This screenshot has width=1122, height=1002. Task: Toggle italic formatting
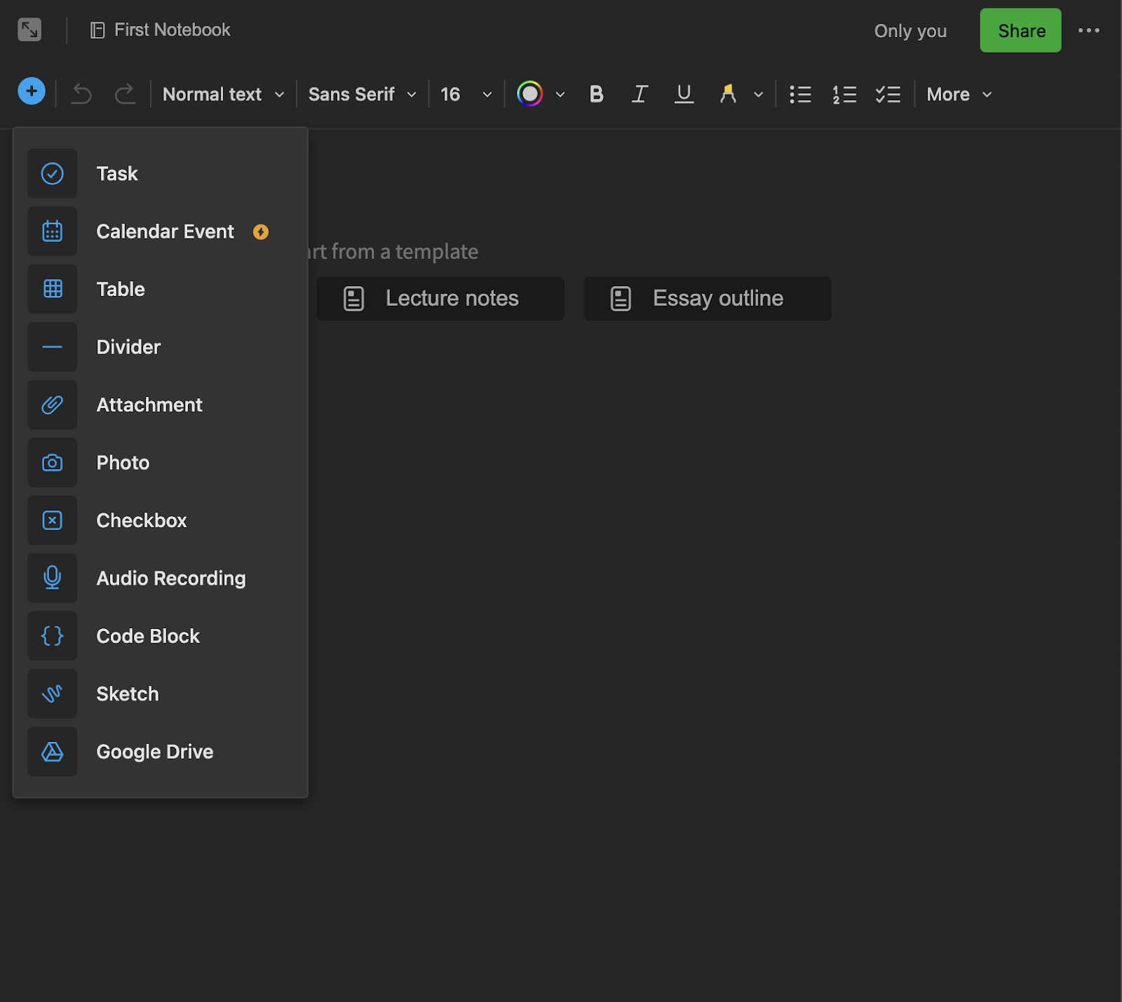click(640, 94)
